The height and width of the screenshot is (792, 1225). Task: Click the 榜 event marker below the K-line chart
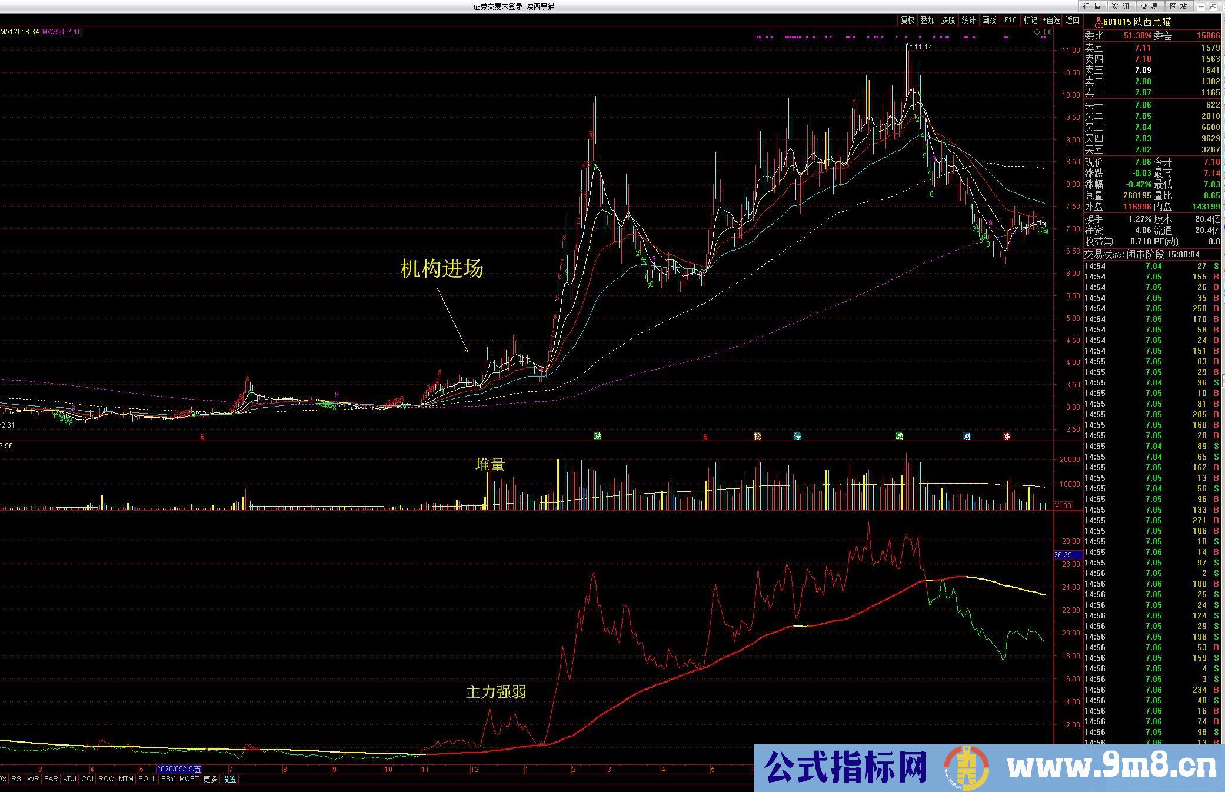(x=757, y=437)
